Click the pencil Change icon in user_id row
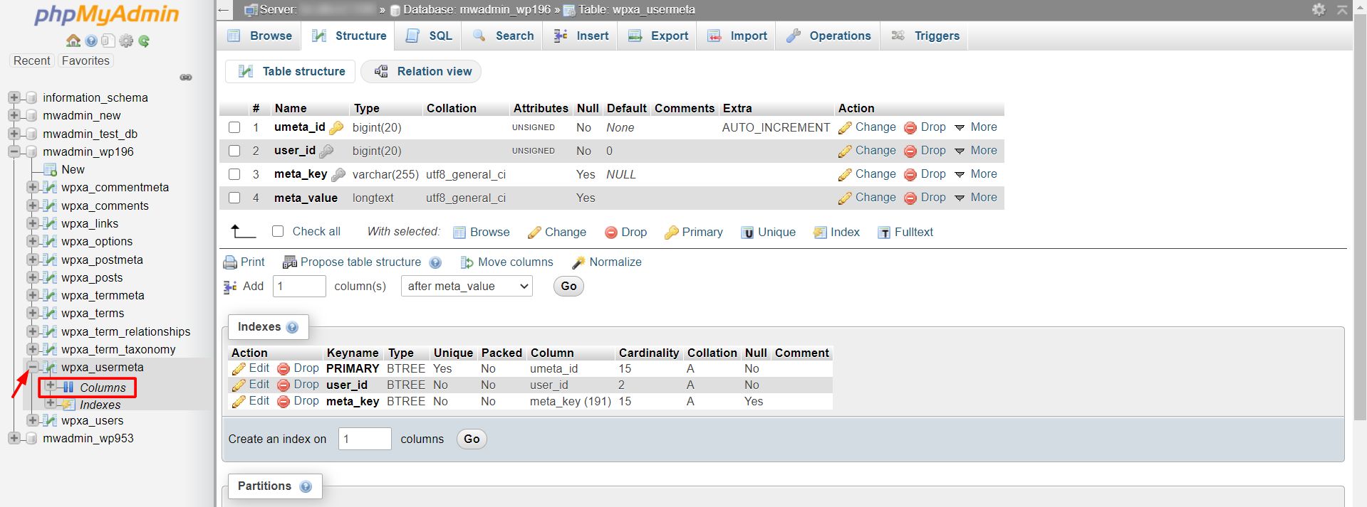Image resolution: width=1367 pixels, height=507 pixels. (845, 151)
